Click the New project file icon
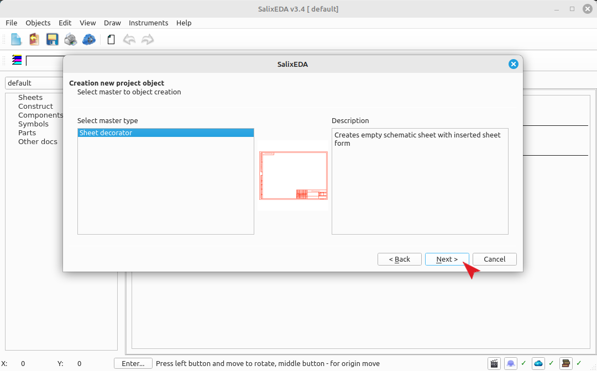The image size is (597, 371). 16,40
